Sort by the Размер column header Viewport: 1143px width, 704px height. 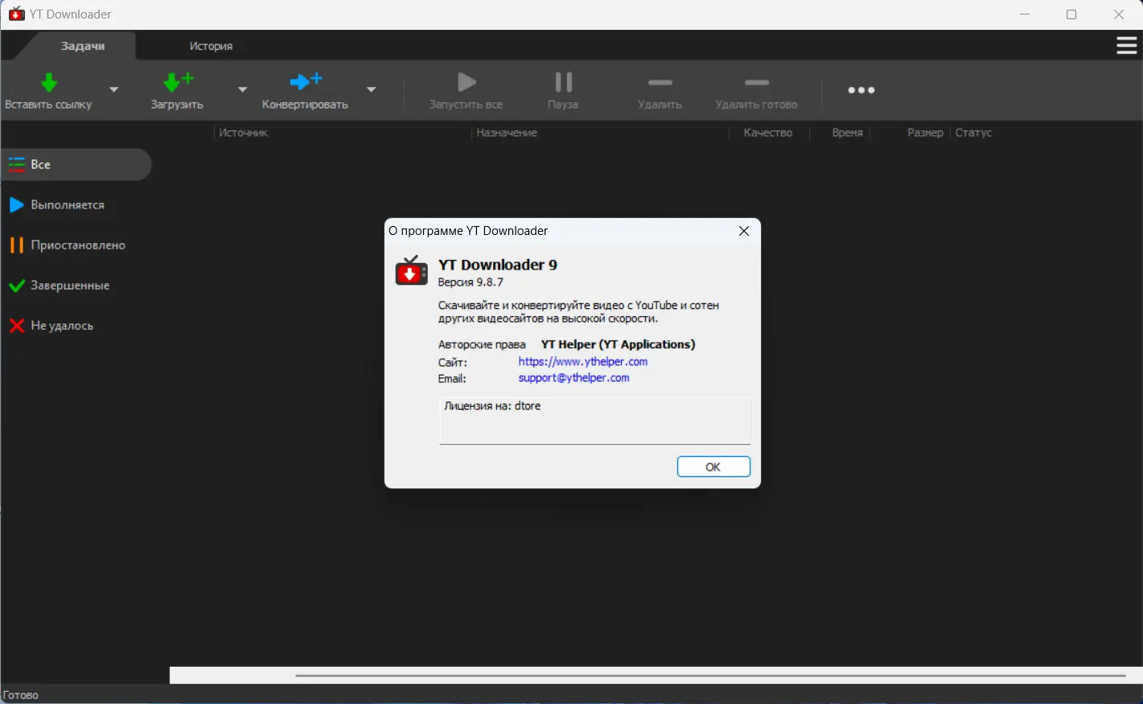tap(925, 133)
